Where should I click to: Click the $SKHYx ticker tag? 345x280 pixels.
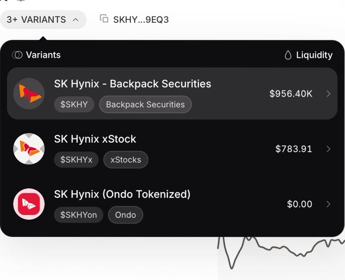point(76,160)
